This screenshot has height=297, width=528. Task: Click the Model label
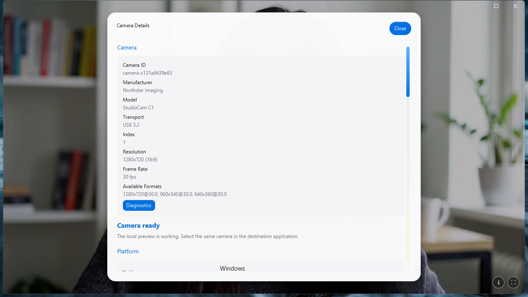pyautogui.click(x=130, y=100)
